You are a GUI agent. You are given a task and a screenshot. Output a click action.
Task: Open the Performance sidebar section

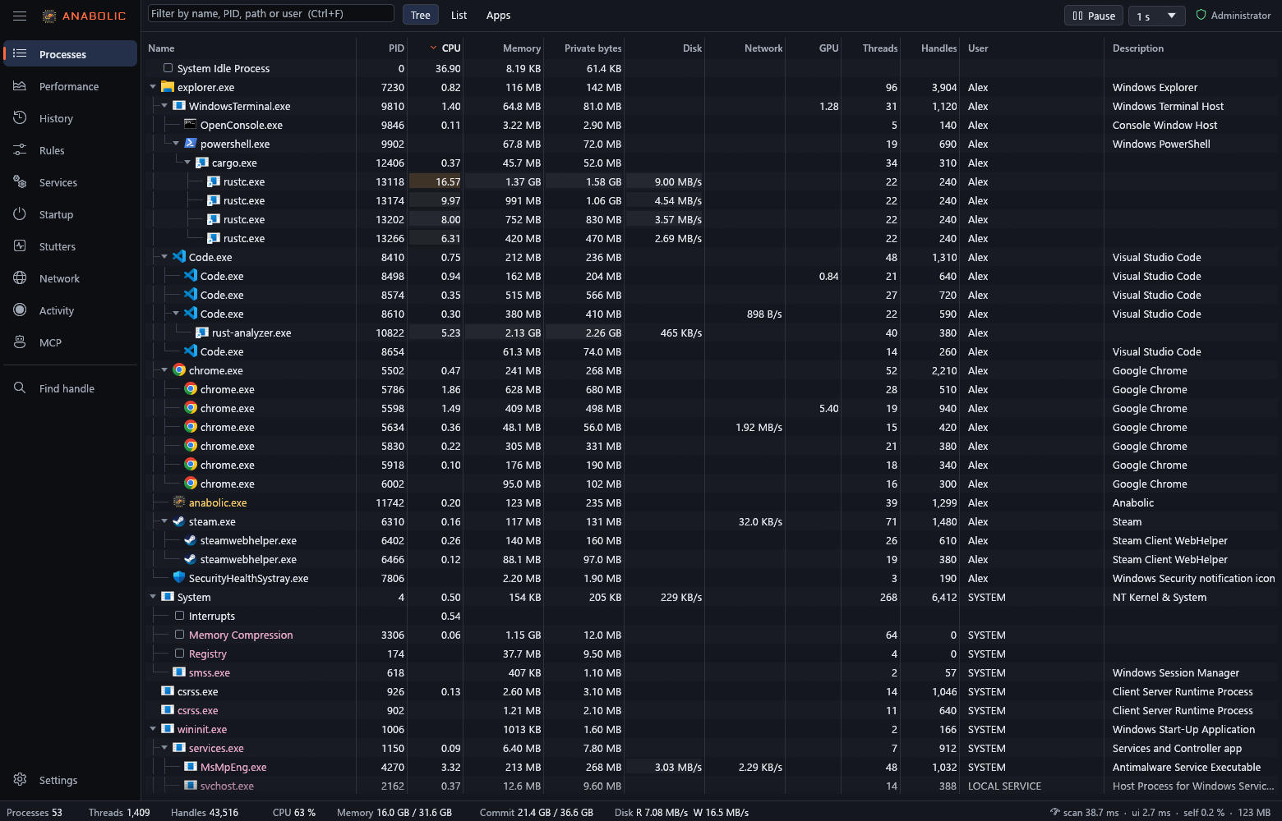[70, 86]
